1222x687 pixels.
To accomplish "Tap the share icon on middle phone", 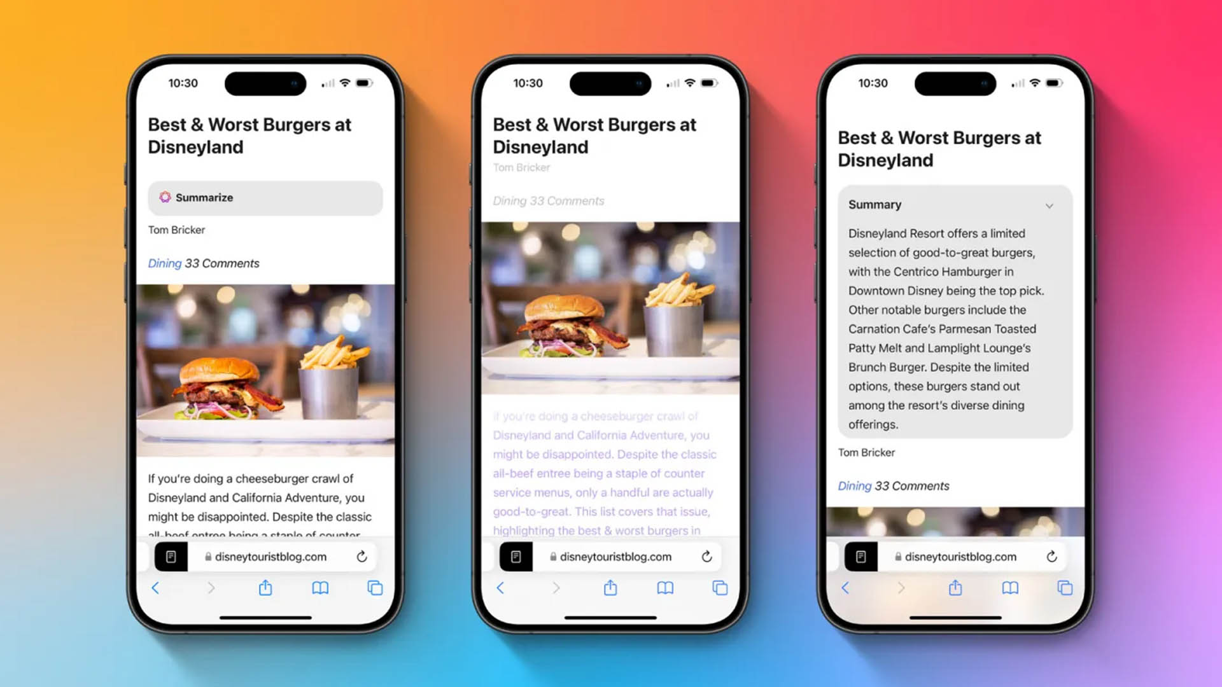I will coord(609,588).
